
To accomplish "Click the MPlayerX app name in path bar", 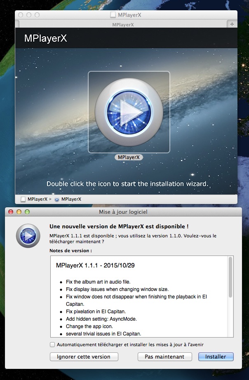I will click(71, 199).
